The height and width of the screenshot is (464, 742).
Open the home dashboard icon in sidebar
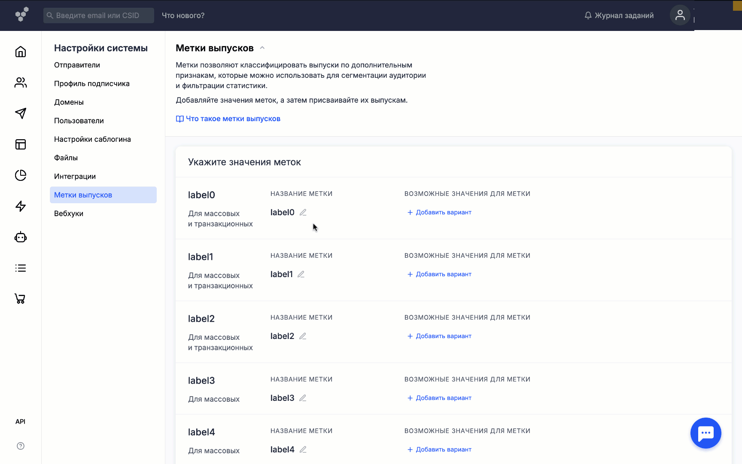pos(21,52)
